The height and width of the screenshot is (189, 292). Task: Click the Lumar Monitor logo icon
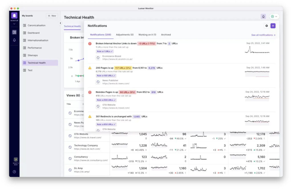(14, 16)
